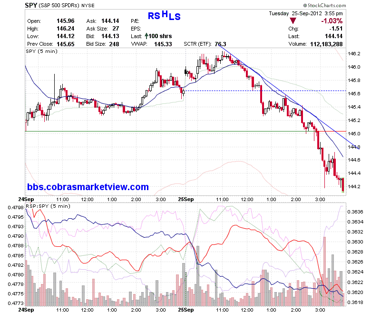Select the Low value 144.12
The width and height of the screenshot is (371, 314).
pyautogui.click(x=65, y=36)
